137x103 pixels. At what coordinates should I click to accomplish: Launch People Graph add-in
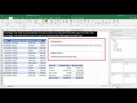47,22
